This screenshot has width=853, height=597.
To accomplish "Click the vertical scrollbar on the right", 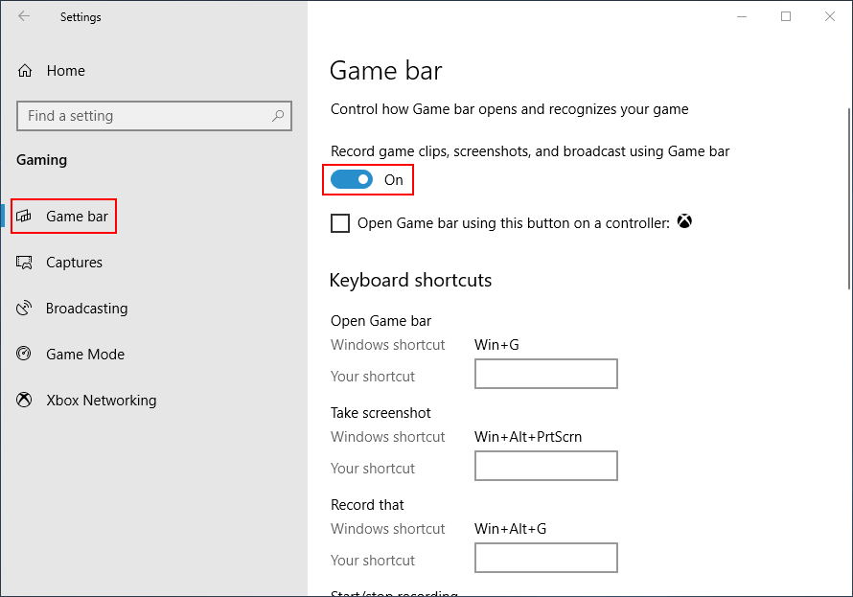I will [848, 198].
